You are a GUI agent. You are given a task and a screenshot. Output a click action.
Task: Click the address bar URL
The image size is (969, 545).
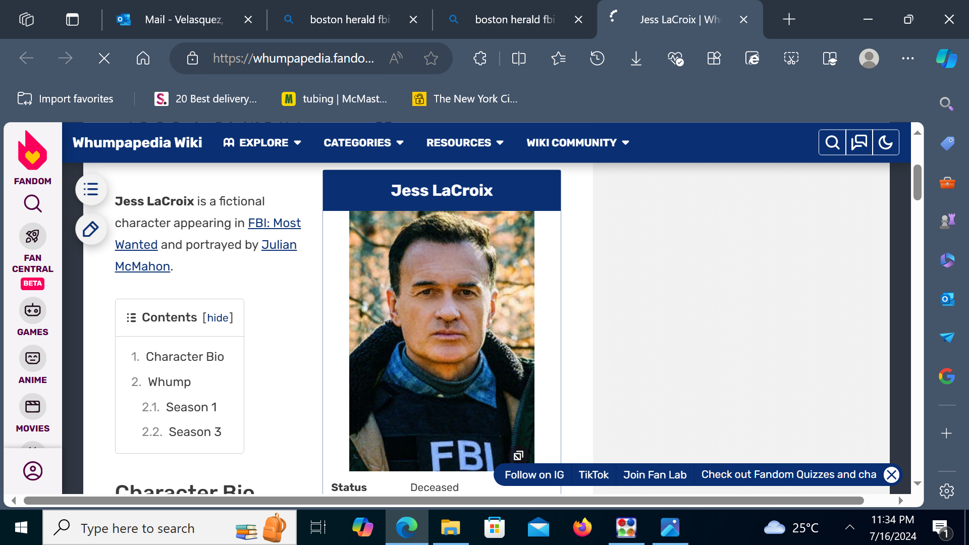293,59
